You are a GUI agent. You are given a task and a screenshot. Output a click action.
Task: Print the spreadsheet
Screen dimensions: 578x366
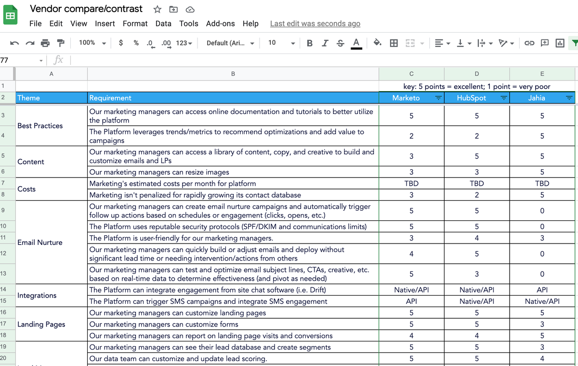coord(45,43)
